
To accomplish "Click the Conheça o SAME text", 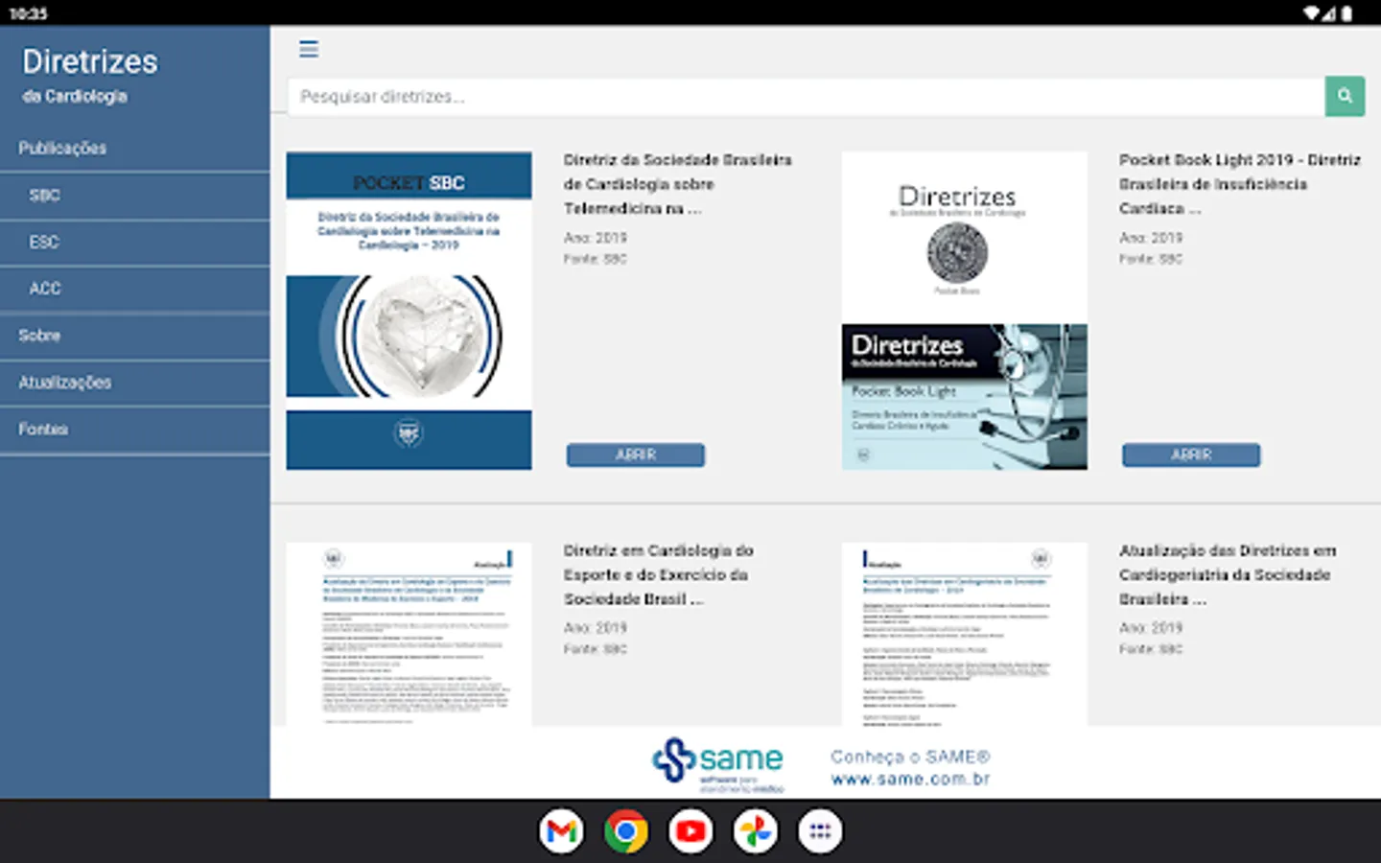I will coord(910,757).
